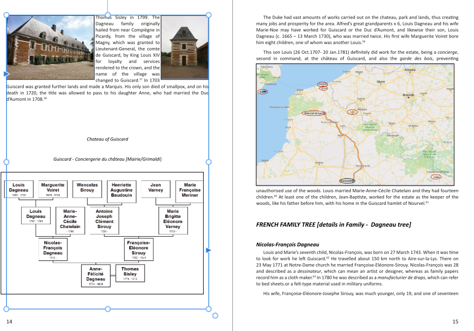474x331 pixels.
Task: Click the right-middle selection handle of the text box
Action: (x=208, y=162)
